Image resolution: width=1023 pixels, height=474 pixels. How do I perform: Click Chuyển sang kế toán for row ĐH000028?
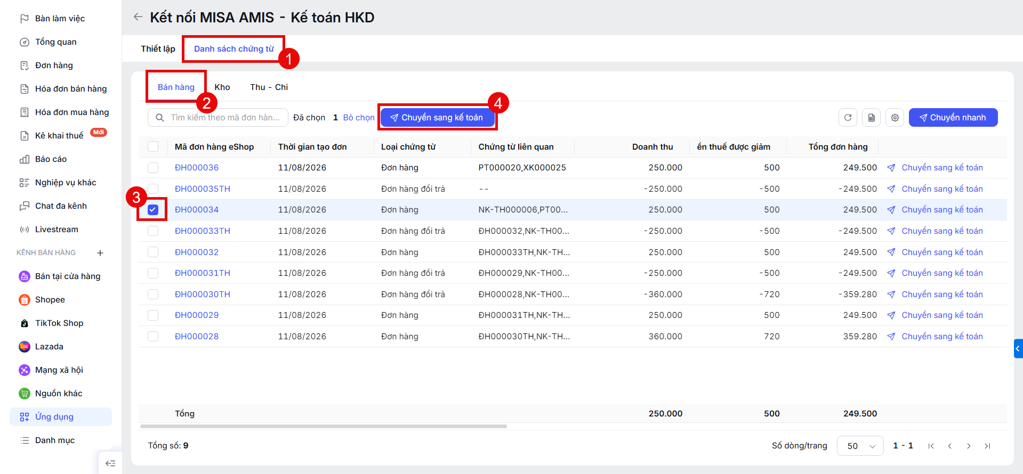(935, 337)
